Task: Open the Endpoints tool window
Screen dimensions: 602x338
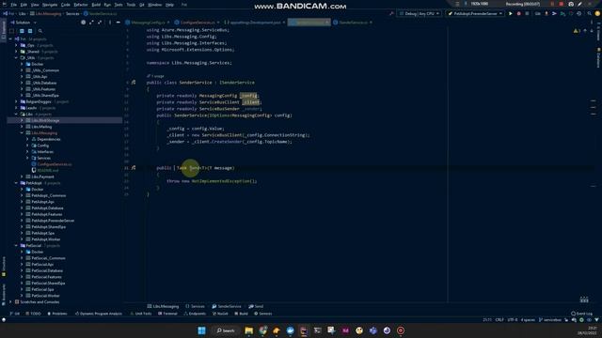Action: 195,314
